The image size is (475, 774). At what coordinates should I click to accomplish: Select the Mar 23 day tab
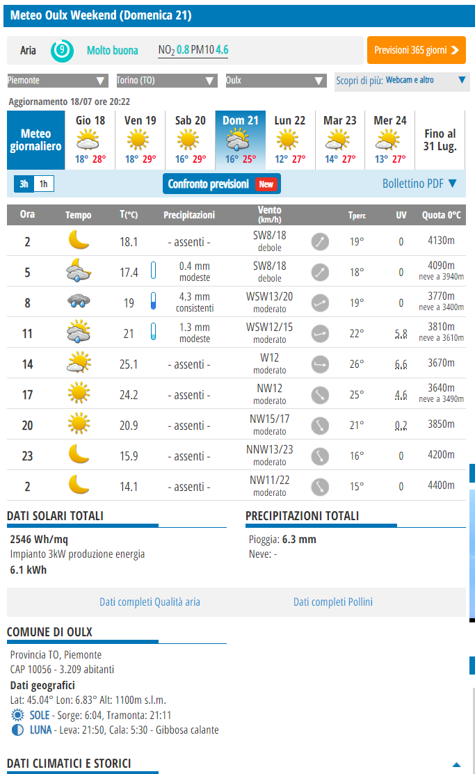point(339,140)
